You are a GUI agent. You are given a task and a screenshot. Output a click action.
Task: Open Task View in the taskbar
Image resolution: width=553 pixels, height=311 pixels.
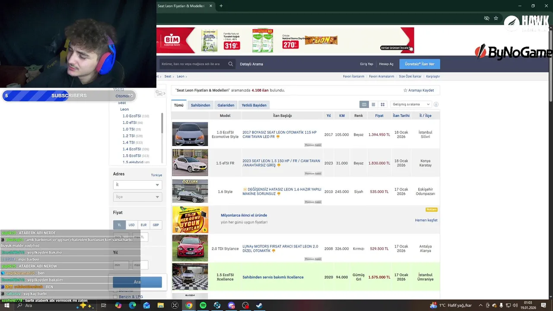(x=104, y=305)
